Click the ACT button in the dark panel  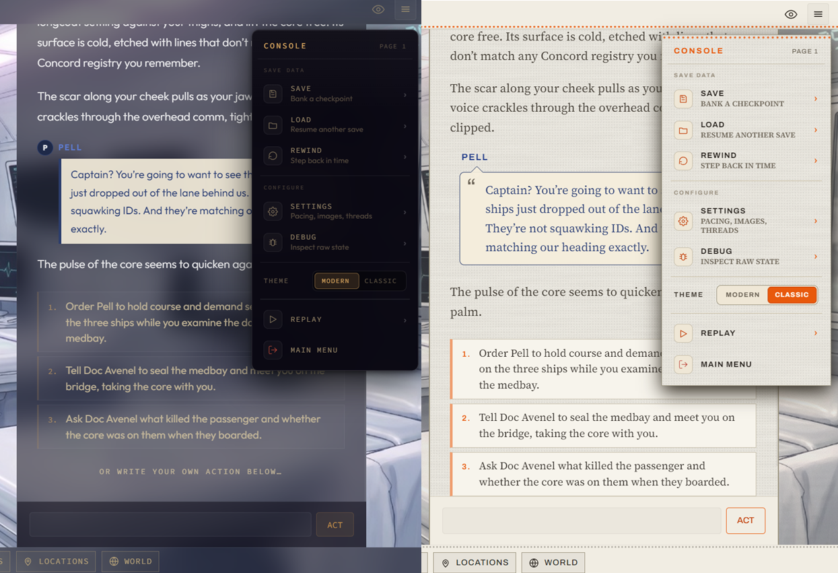click(335, 525)
